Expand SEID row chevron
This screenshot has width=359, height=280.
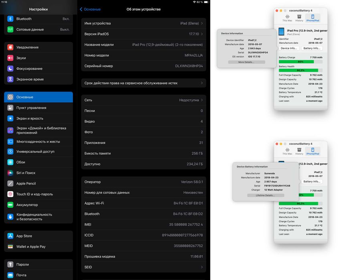pos(202,267)
